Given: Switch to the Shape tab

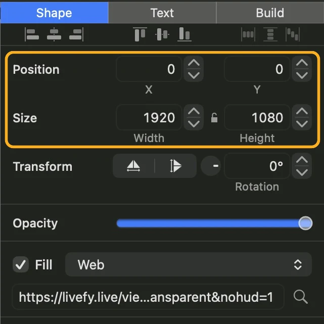Looking at the screenshot, I should [54, 13].
